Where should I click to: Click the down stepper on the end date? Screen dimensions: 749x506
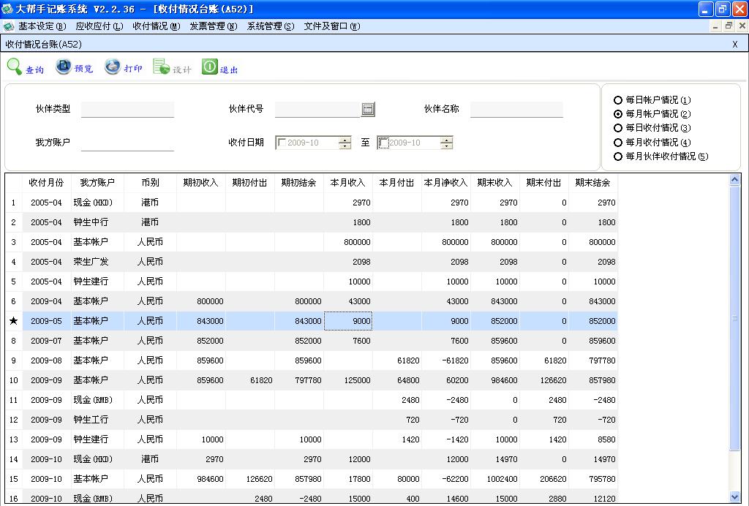pyautogui.click(x=446, y=146)
